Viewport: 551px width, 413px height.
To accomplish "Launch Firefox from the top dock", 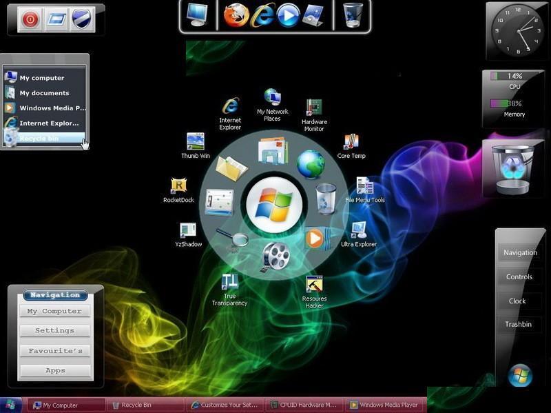I will tap(236, 14).
